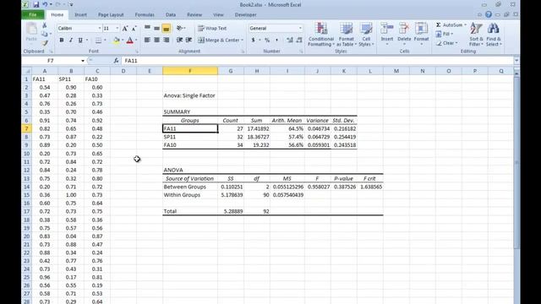The image size is (541, 304).
Task: Click the Fill button in Editing
Action: (x=445, y=34)
